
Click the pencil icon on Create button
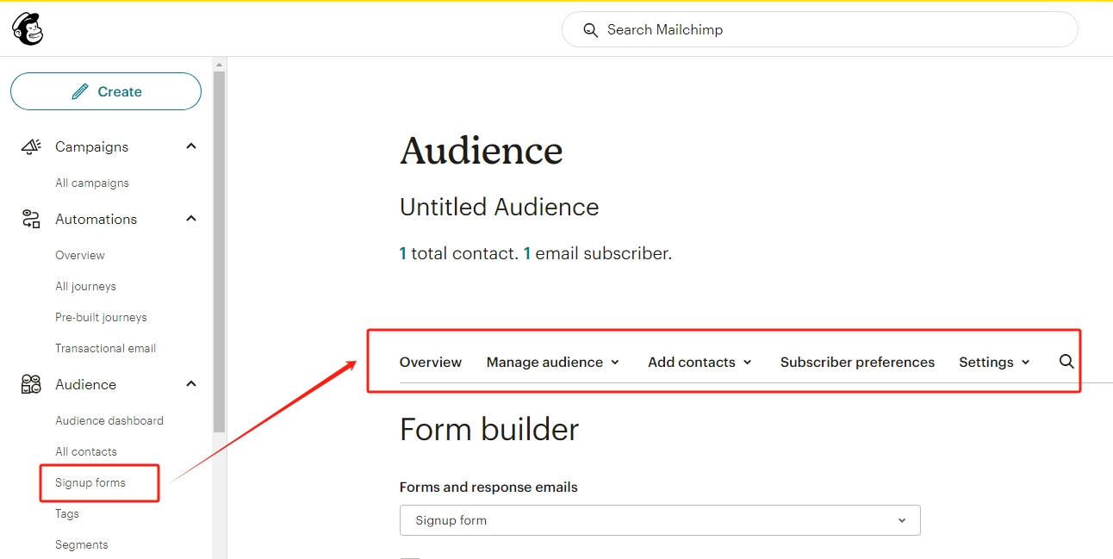[x=80, y=91]
